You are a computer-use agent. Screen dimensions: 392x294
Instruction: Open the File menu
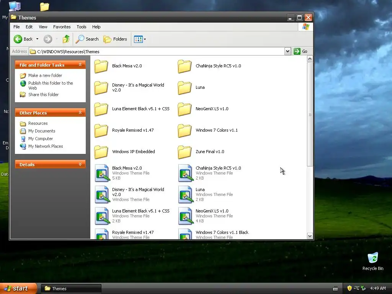tap(16, 27)
